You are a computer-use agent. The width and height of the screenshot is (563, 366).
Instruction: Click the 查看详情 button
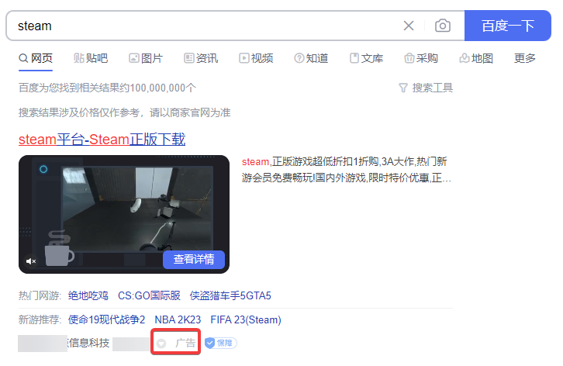pos(194,259)
